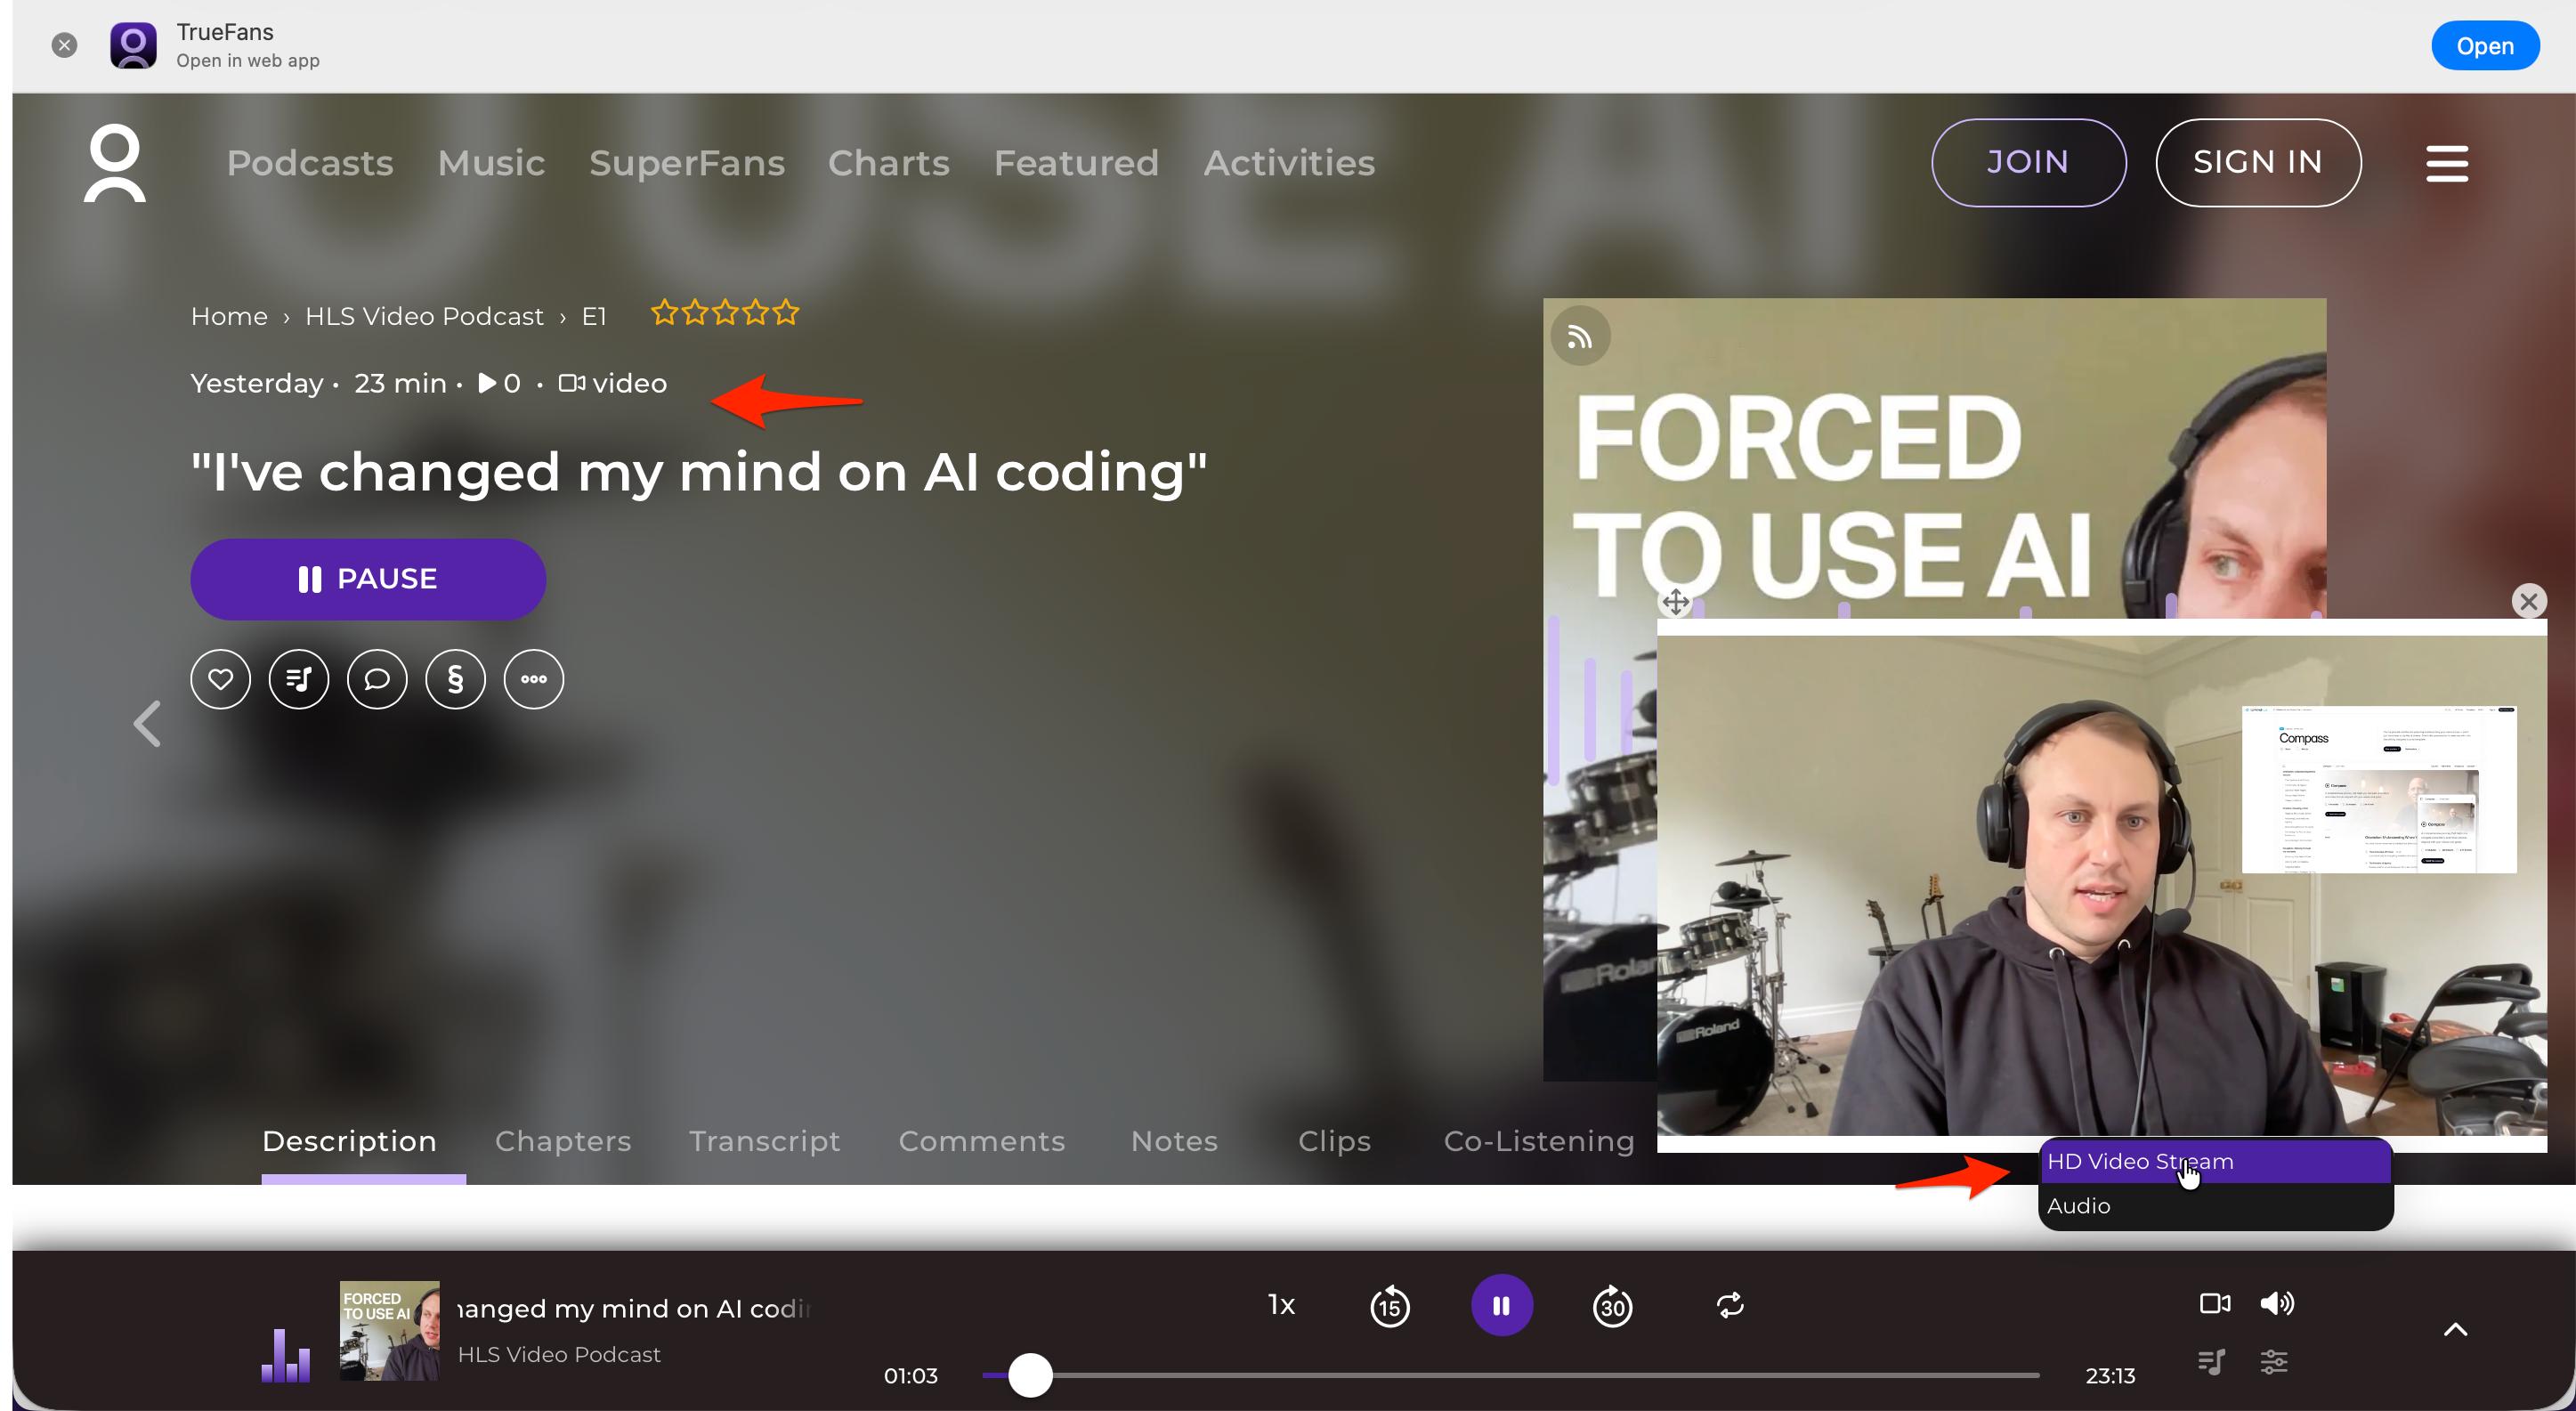
Task: Switch to the Transcript tab
Action: click(764, 1141)
